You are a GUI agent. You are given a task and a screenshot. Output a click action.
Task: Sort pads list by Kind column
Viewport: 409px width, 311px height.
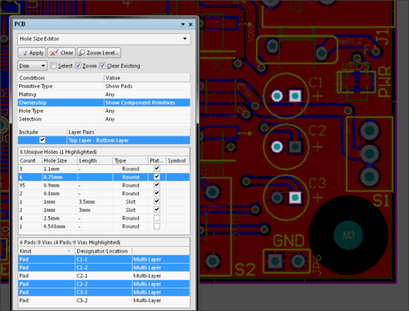(41, 250)
